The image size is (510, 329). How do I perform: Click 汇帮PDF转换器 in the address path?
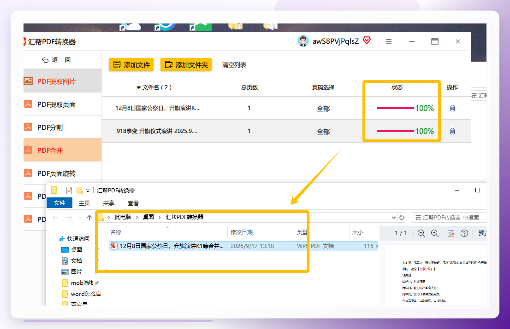coord(184,217)
